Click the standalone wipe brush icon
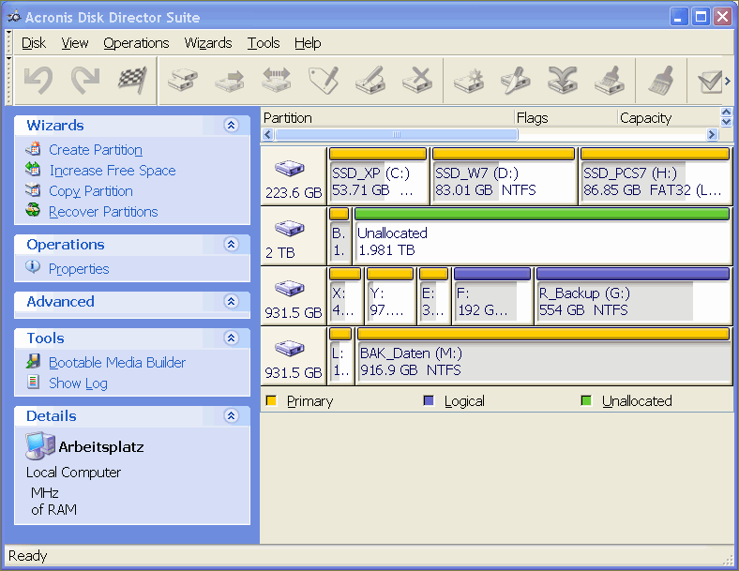Image resolution: width=739 pixels, height=571 pixels. [x=661, y=80]
